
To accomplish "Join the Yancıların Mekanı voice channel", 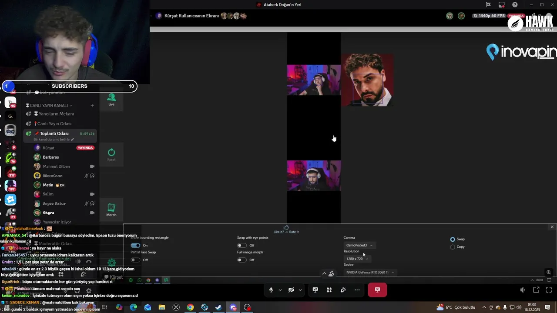I will pyautogui.click(x=60, y=114).
